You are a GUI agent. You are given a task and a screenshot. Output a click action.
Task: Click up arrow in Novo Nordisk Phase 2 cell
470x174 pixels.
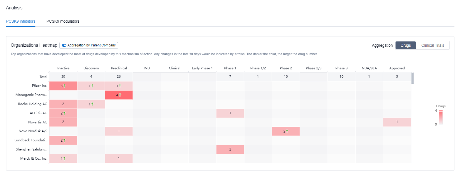[x=287, y=131]
